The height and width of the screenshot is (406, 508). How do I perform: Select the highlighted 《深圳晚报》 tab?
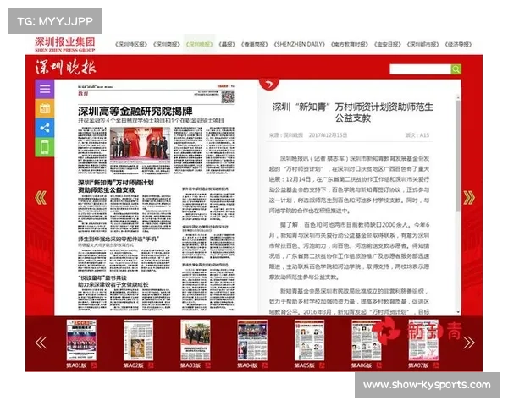pyautogui.click(x=199, y=44)
